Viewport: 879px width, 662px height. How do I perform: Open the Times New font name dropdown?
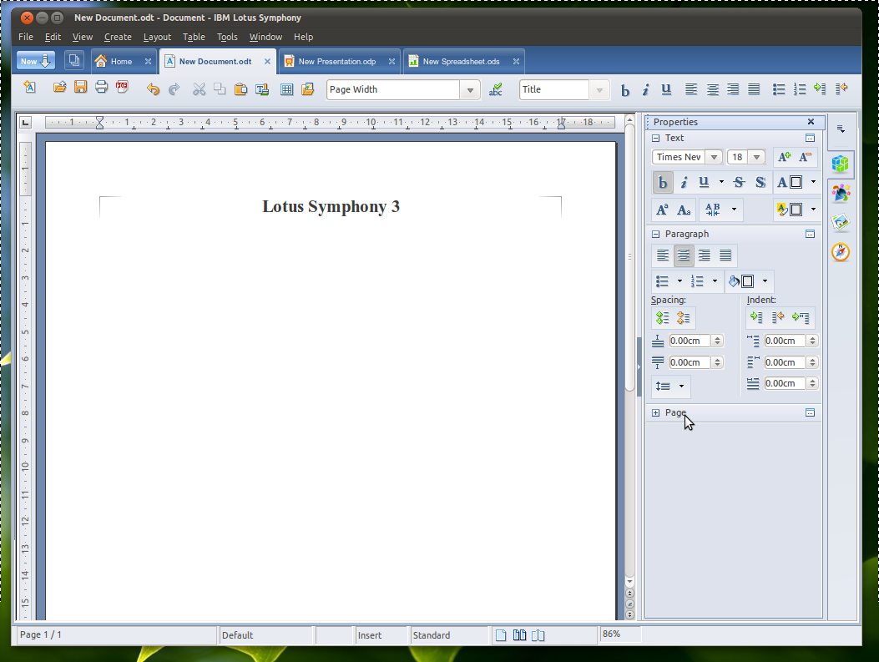[714, 158]
